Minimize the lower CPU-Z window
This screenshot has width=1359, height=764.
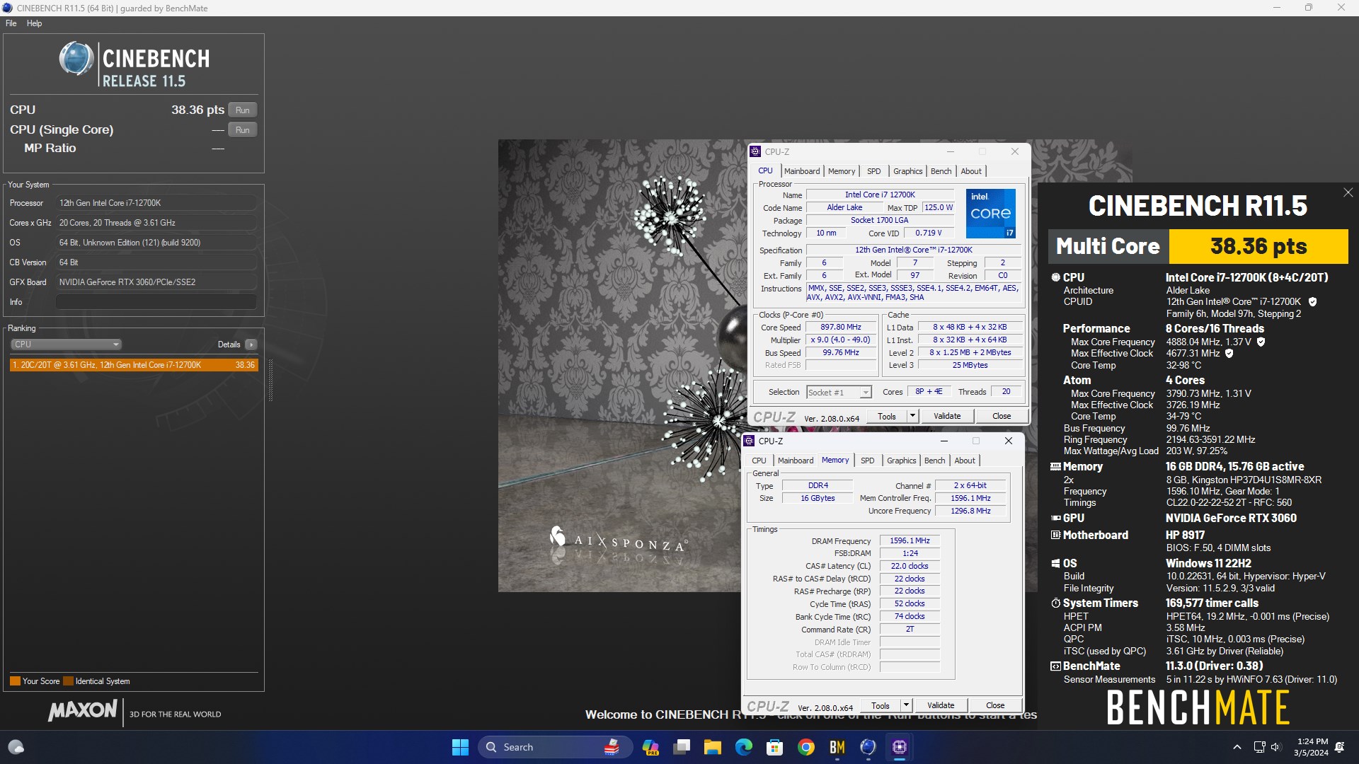[944, 441]
